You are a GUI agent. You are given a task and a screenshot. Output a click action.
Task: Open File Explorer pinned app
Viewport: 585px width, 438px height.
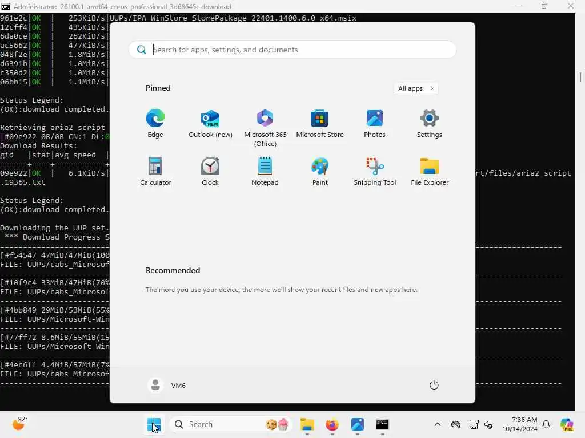click(430, 172)
